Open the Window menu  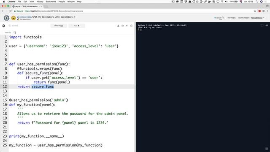click(71, 2)
